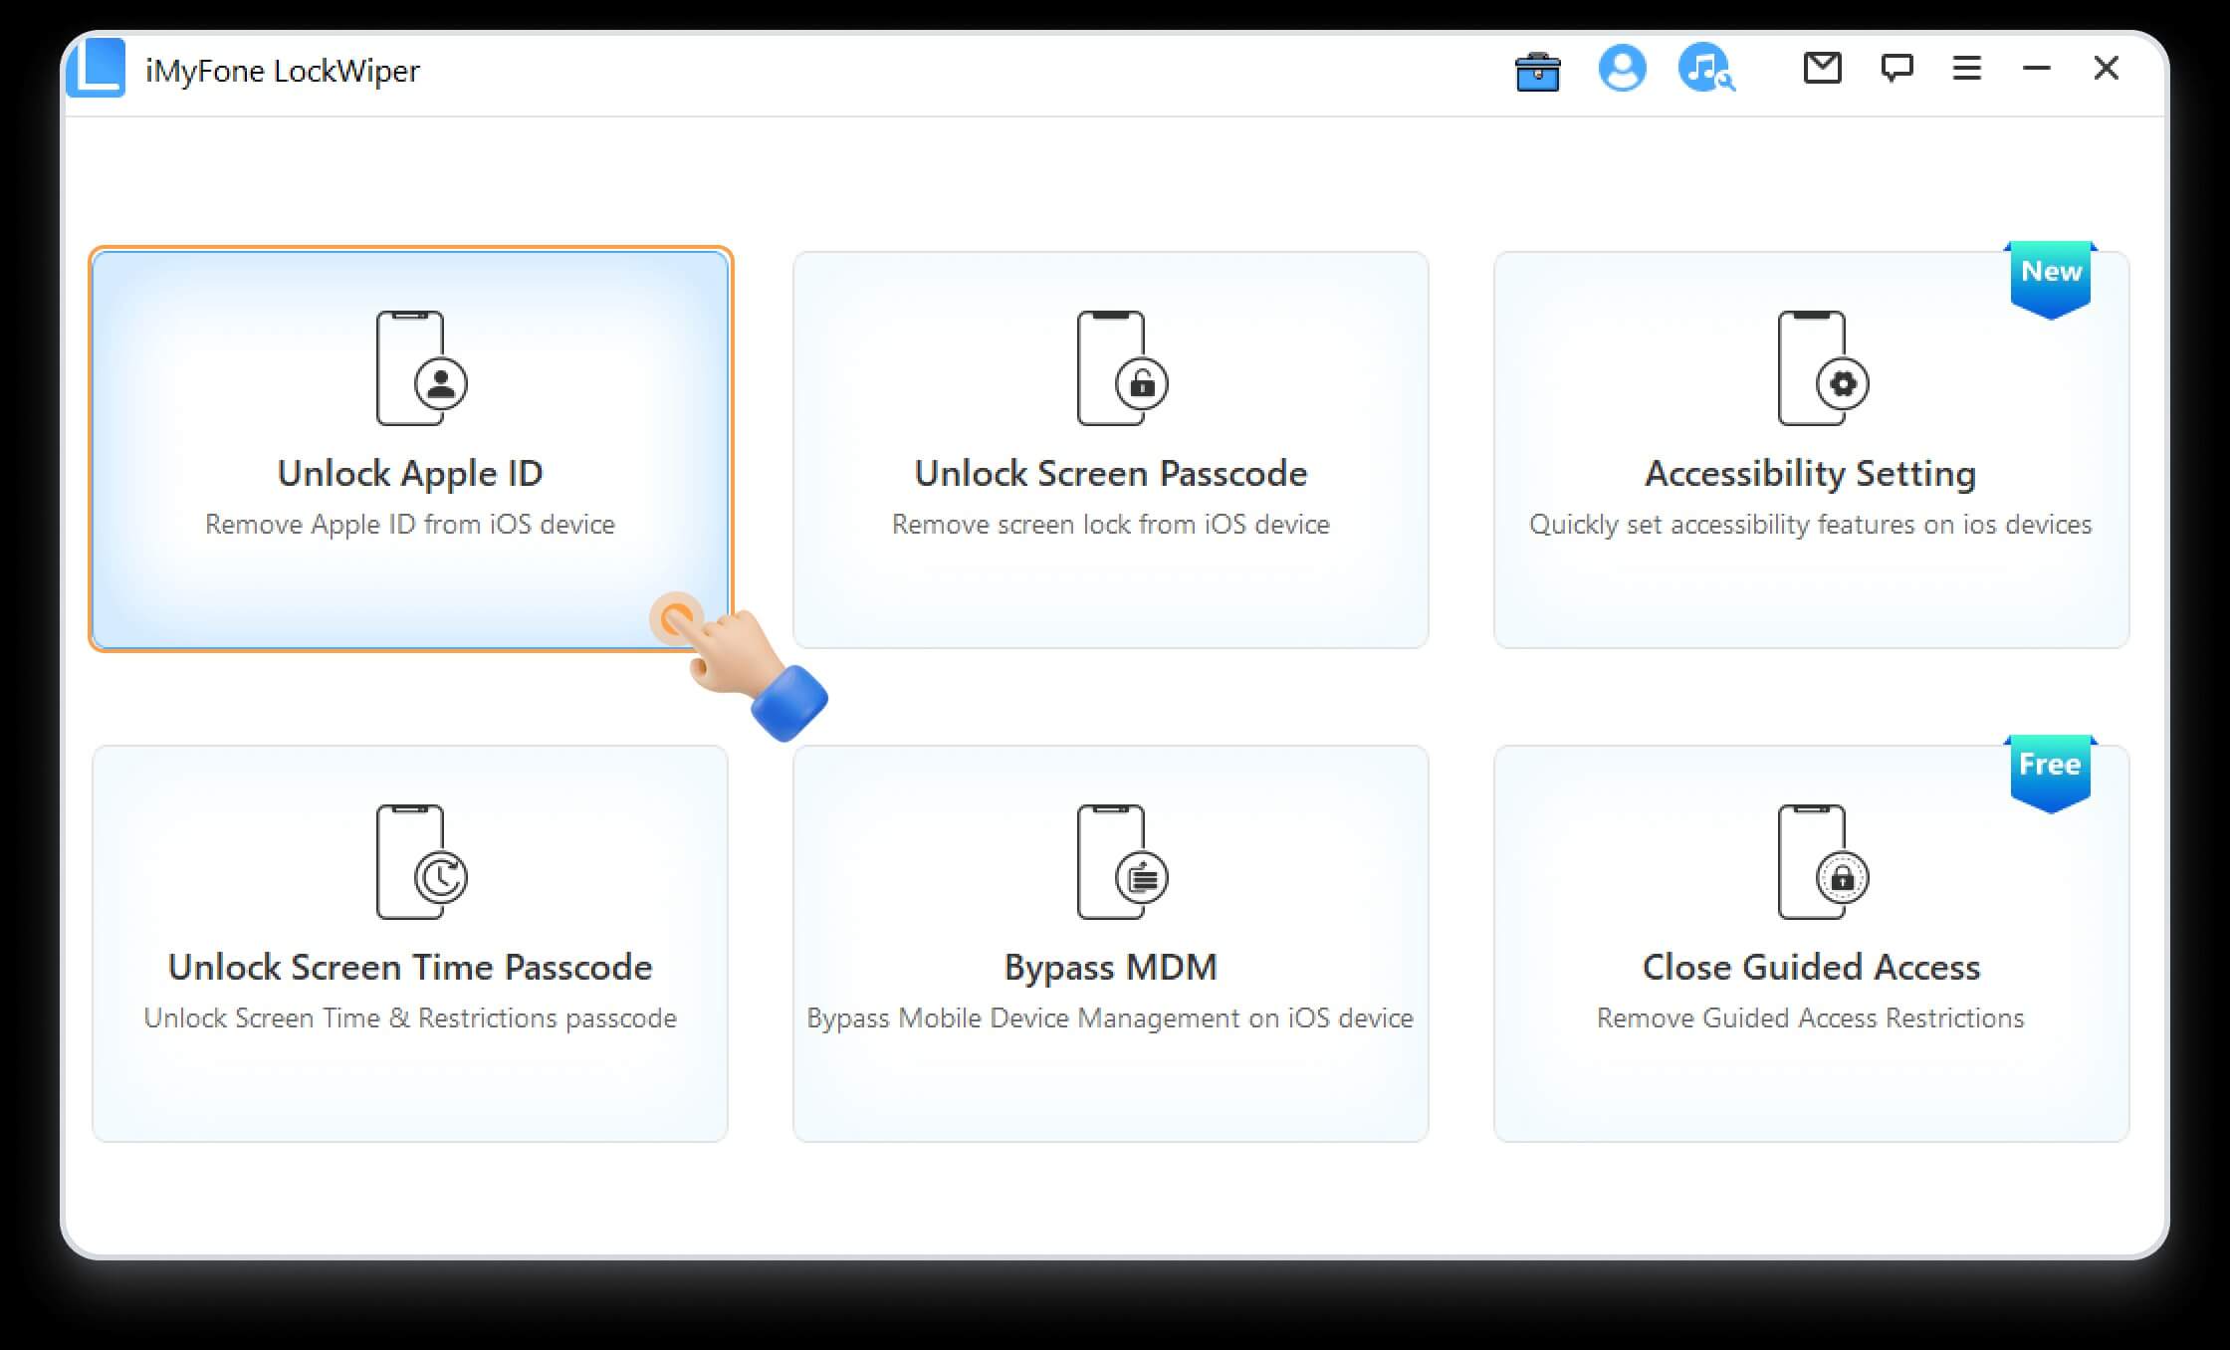Select the Unlock Screen Time Passcode title

pyautogui.click(x=410, y=967)
